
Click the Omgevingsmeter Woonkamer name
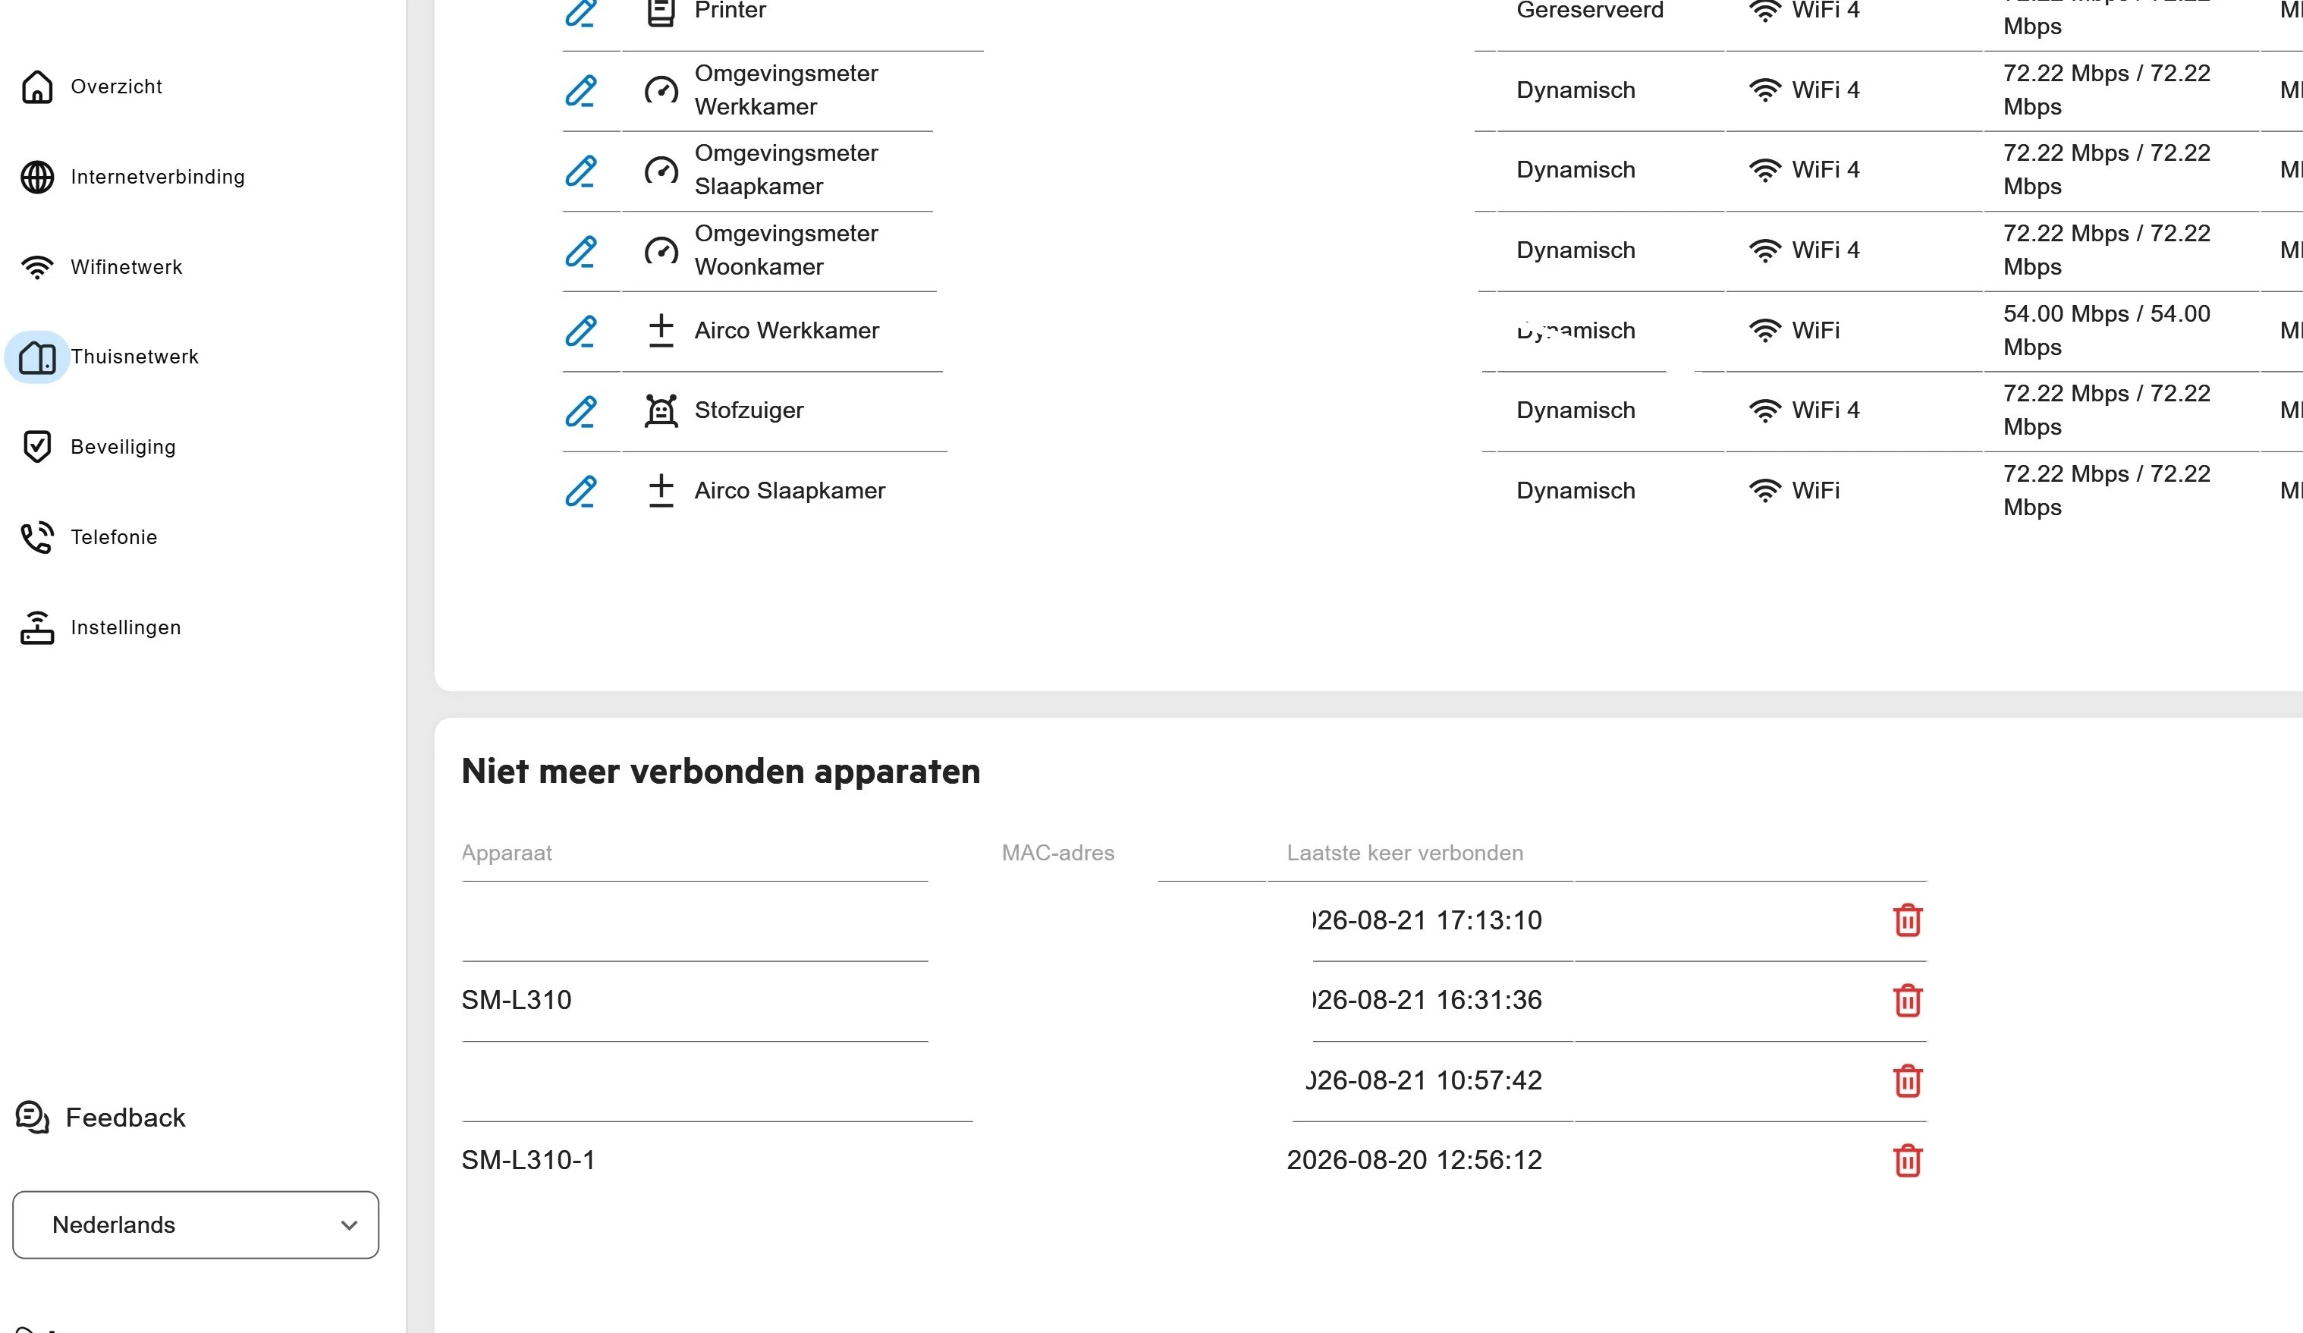tap(786, 250)
